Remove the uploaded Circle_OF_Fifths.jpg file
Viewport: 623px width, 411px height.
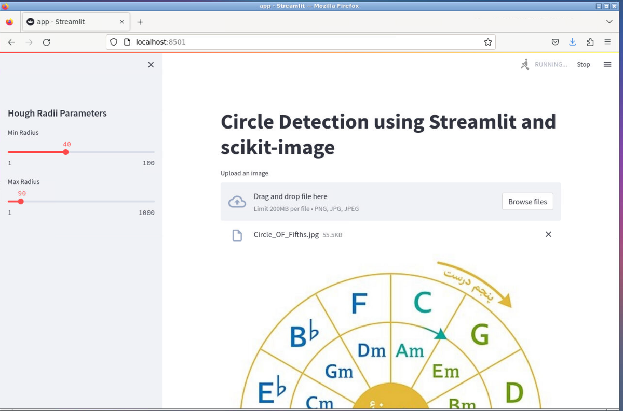pyautogui.click(x=548, y=234)
